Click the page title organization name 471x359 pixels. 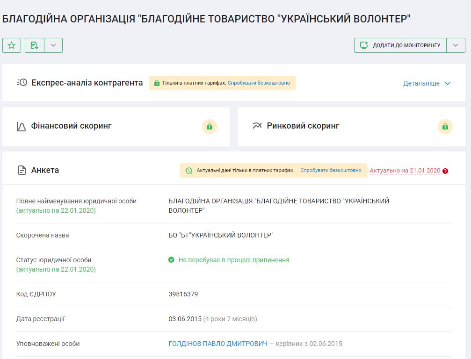pyautogui.click(x=206, y=19)
